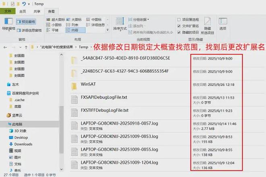The image size is (266, 177).
Task: Expand the layout gallery more arrow
Action: click(x=108, y=30)
